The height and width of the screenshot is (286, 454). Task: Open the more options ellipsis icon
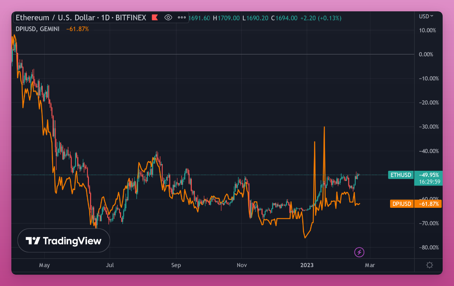181,17
